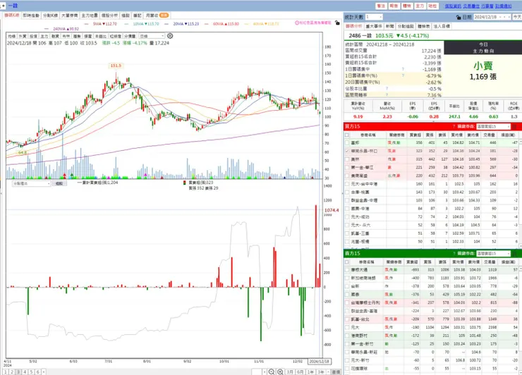
Task: Click the plus icon left of 一詮 title
Action: click(3, 6)
